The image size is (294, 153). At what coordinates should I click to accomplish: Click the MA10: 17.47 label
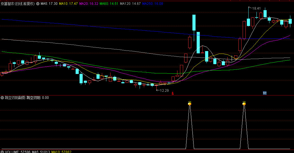coord(68,4)
